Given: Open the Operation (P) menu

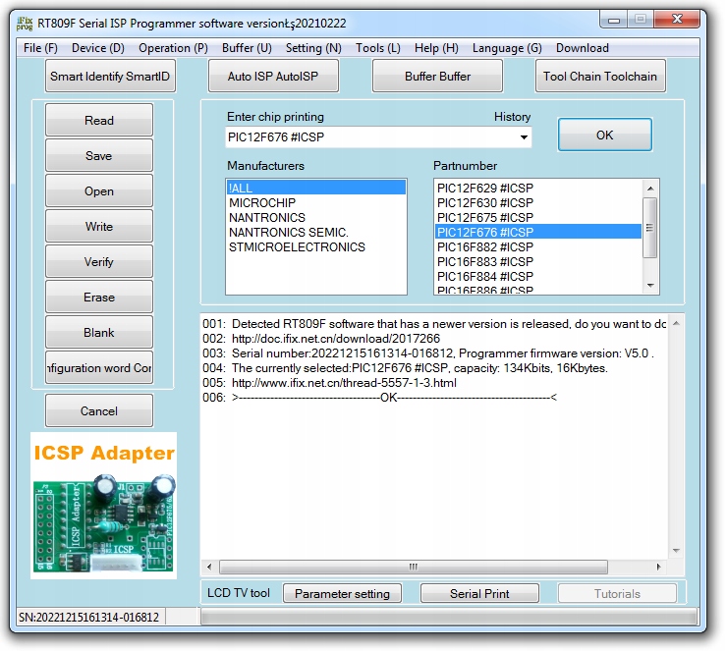Looking at the screenshot, I should click(x=173, y=48).
